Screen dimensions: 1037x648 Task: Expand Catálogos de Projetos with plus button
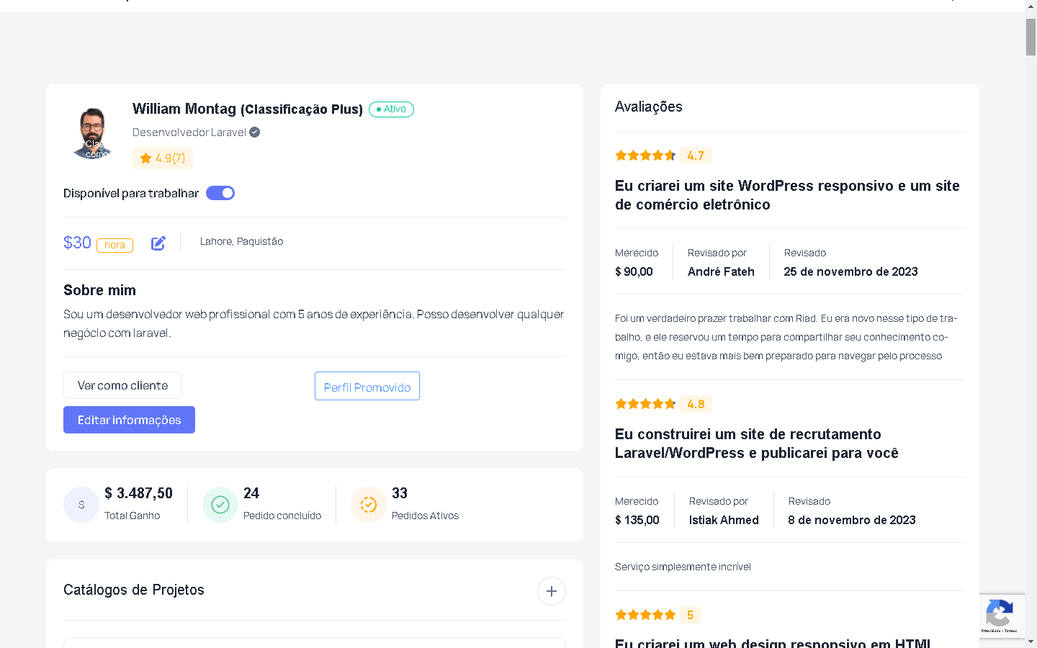552,591
